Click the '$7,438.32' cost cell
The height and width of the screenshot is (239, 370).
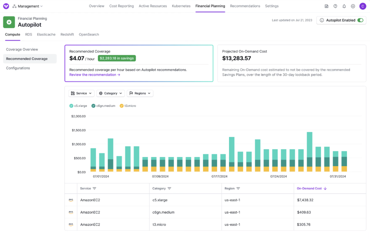click(x=305, y=200)
